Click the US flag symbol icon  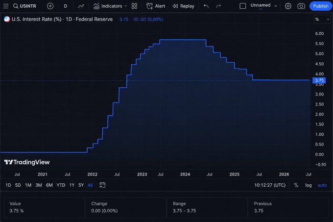point(7,19)
